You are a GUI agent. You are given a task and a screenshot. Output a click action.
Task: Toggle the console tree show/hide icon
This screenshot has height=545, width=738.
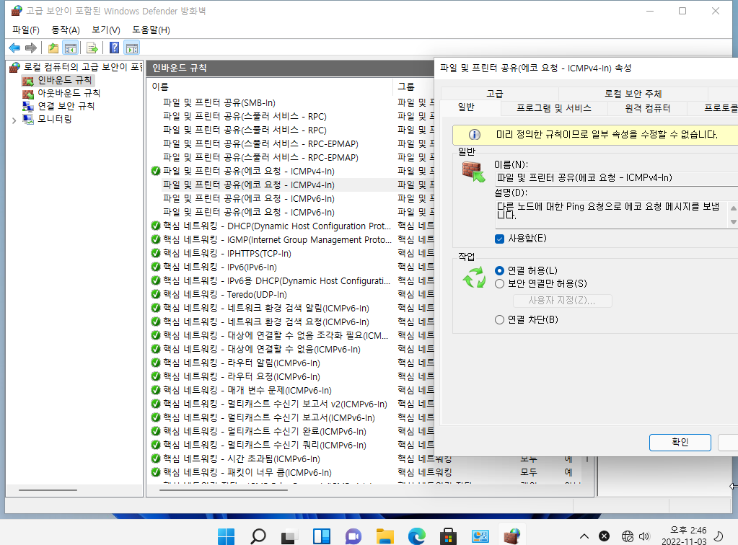[71, 48]
